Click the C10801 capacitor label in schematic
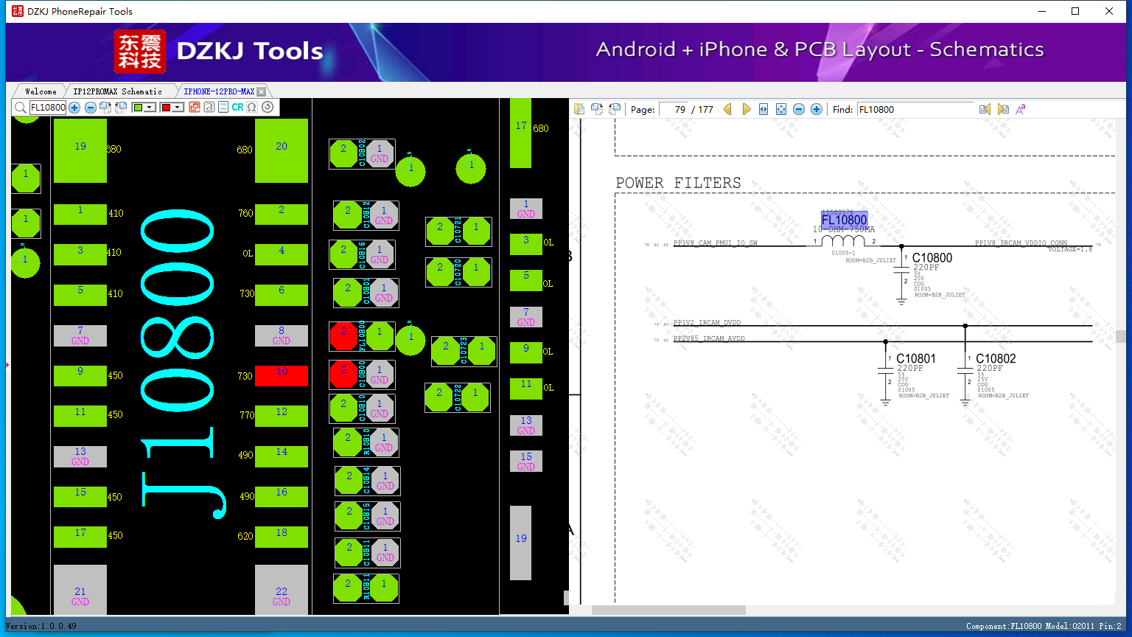This screenshot has height=637, width=1132. [x=916, y=359]
